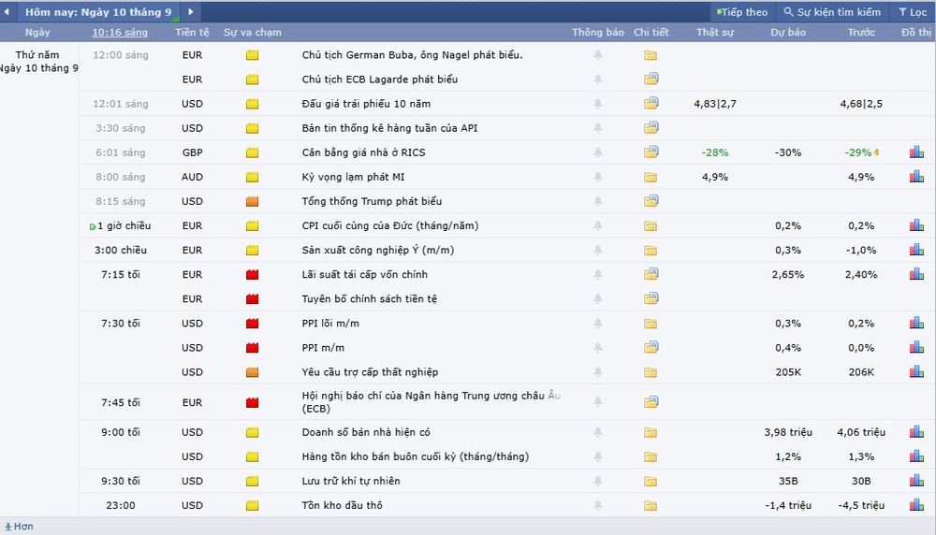Open chart for Cân bằng giá nhà RICS

pos(917,152)
